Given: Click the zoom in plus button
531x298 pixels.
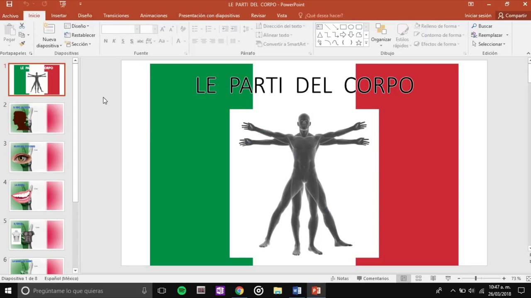Looking at the screenshot, I should click(504, 279).
